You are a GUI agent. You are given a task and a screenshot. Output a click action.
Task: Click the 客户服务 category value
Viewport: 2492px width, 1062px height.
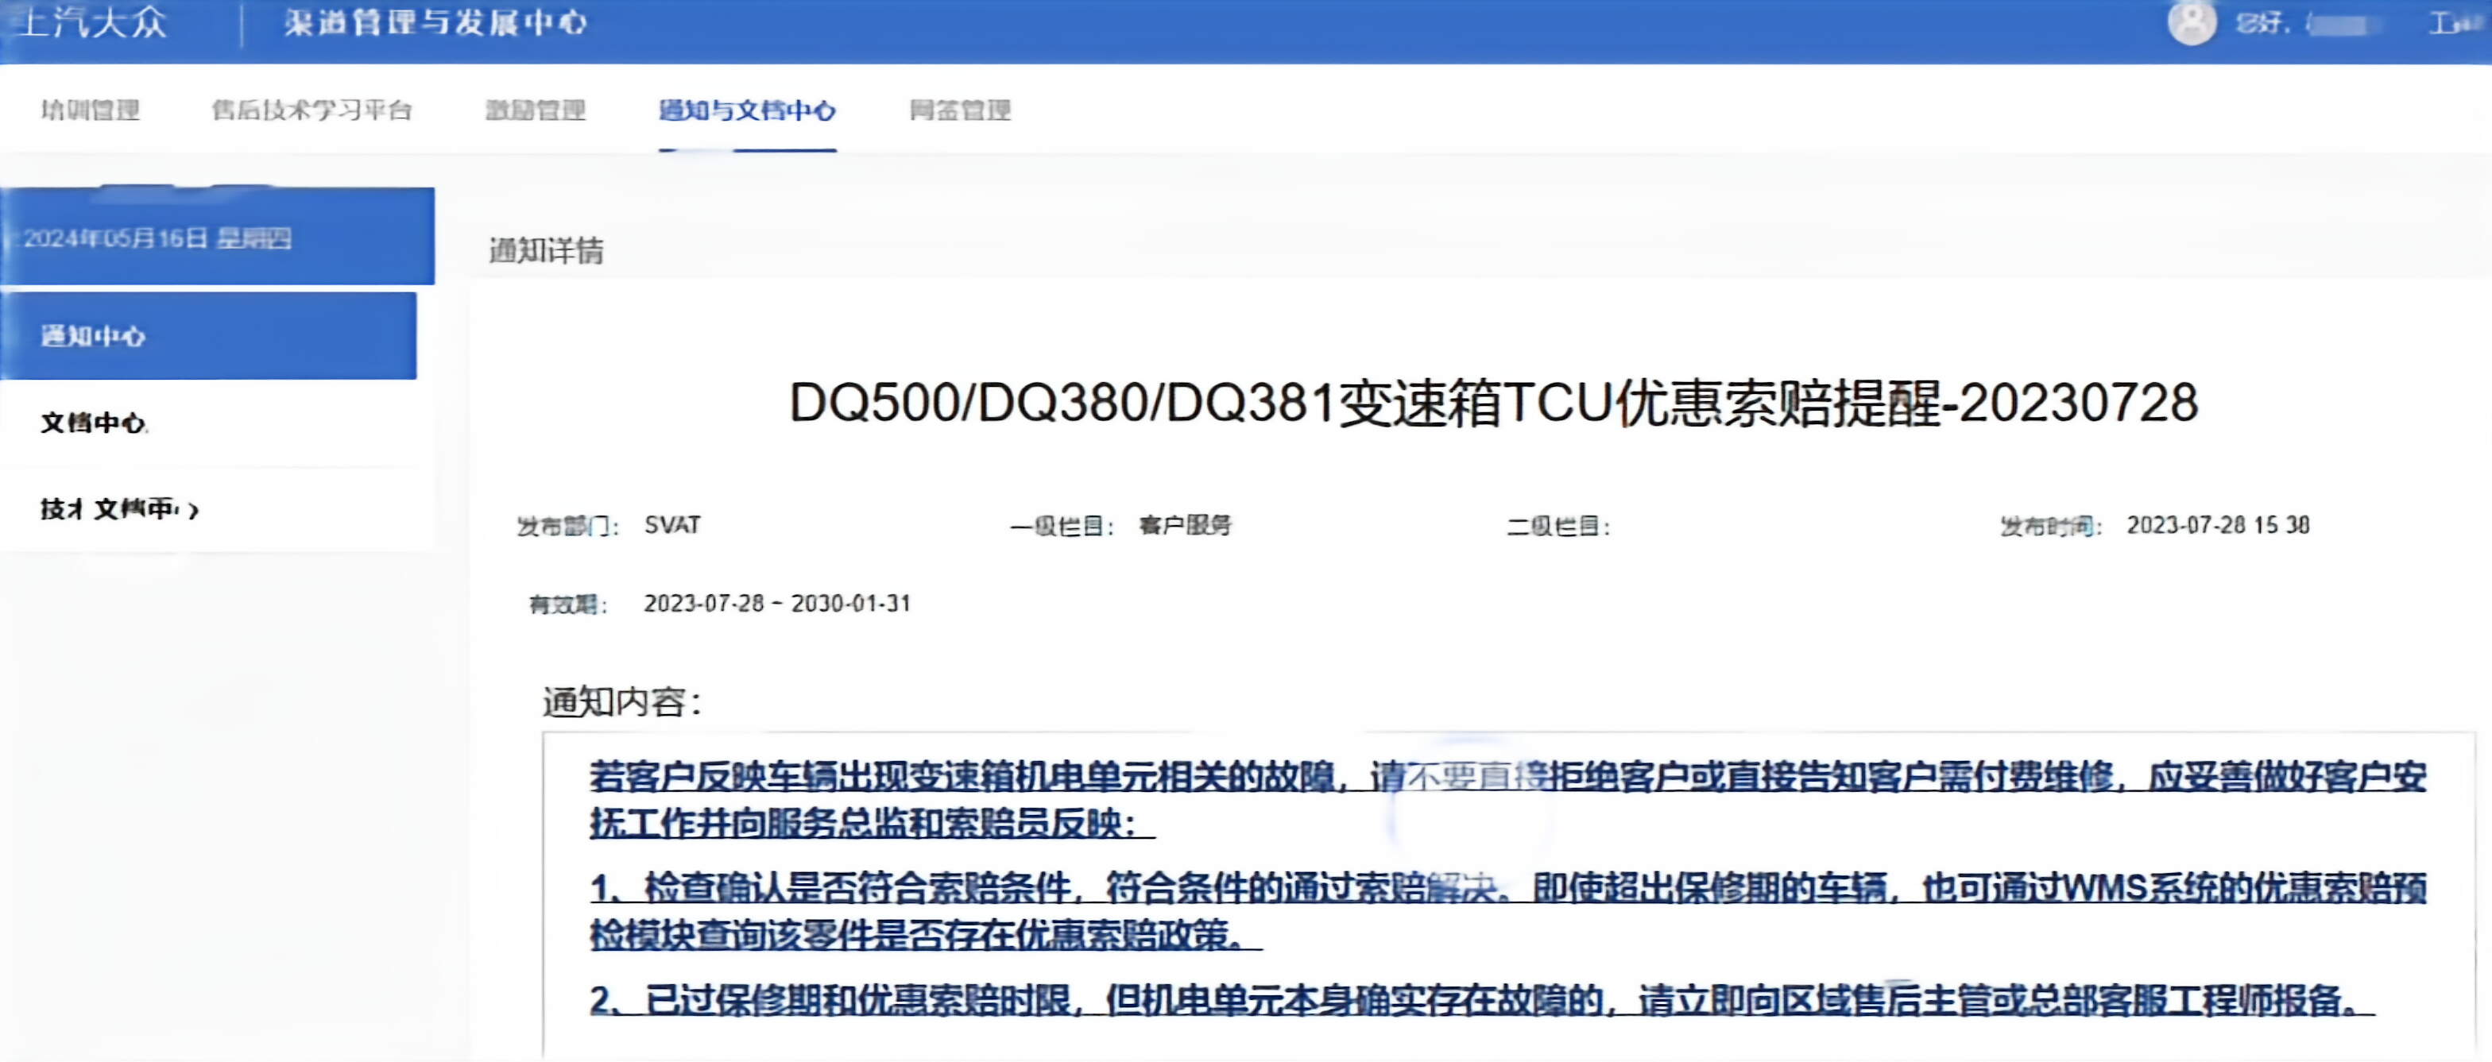pyautogui.click(x=1185, y=525)
